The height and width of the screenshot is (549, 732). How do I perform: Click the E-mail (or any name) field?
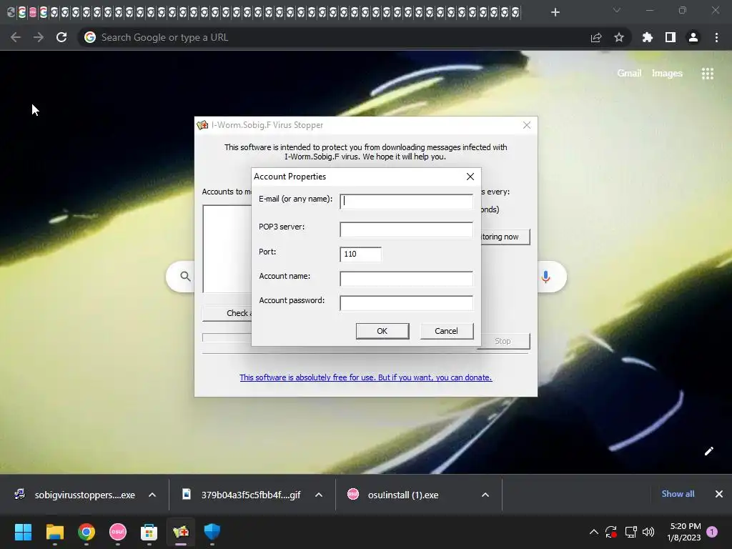[x=406, y=201]
